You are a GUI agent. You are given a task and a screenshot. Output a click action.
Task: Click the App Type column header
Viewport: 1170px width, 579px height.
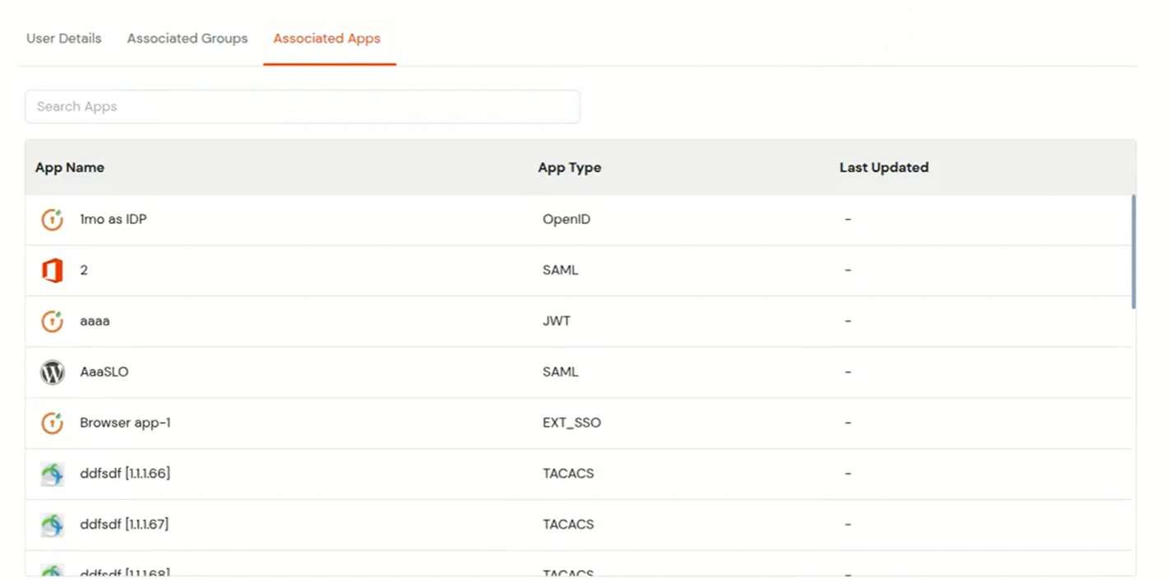click(x=570, y=168)
